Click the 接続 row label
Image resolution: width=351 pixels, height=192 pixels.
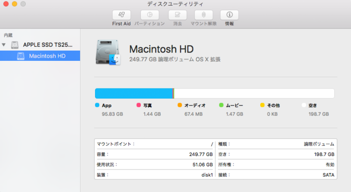[x=224, y=175]
